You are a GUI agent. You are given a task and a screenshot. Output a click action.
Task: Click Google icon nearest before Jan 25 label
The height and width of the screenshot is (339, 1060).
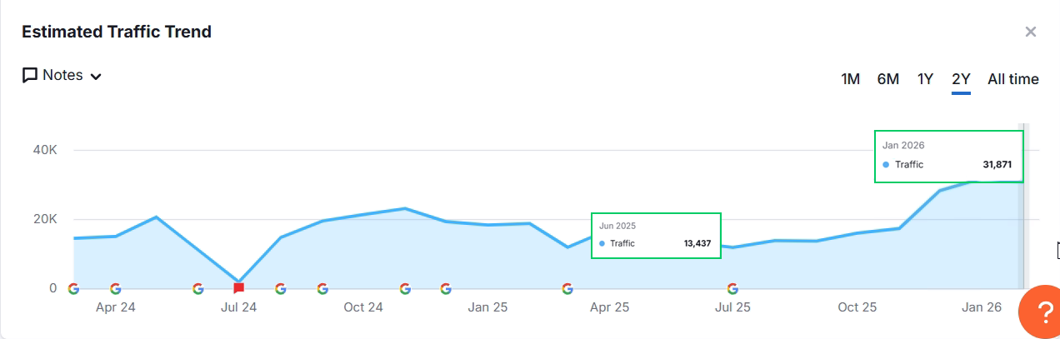[x=446, y=288]
